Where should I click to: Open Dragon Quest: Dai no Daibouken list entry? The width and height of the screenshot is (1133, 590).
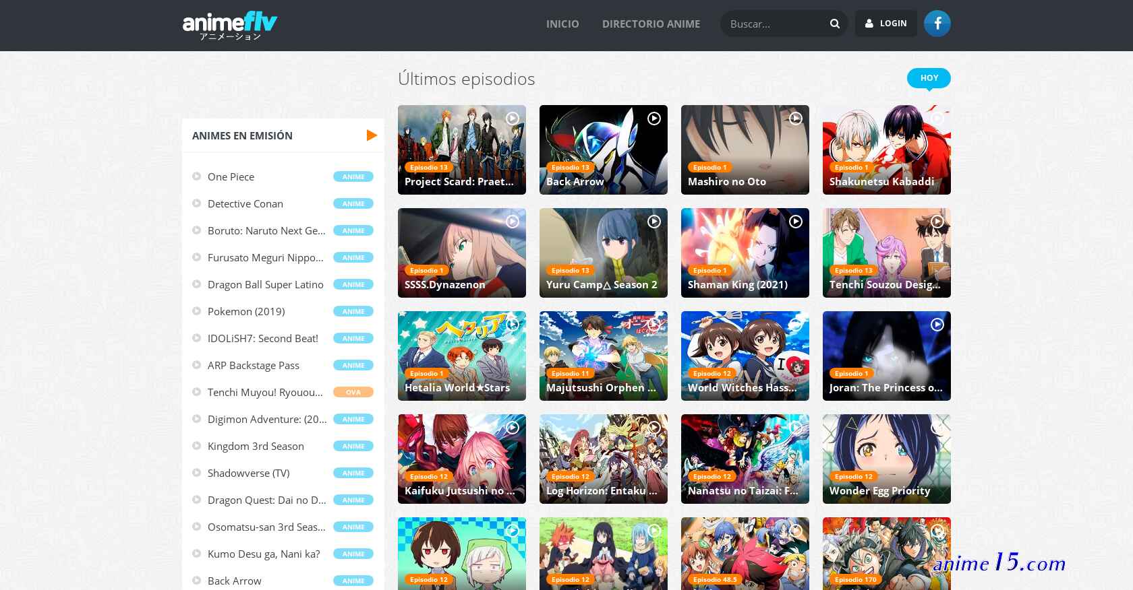coord(267,500)
